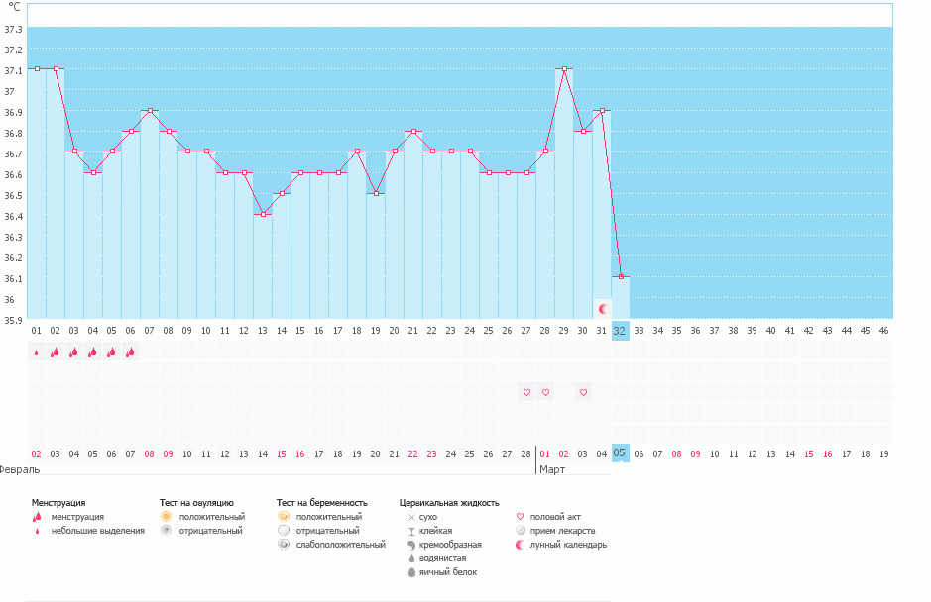Click the light spotting icon on cycle day 01
The height and width of the screenshot is (602, 931).
[x=36, y=351]
